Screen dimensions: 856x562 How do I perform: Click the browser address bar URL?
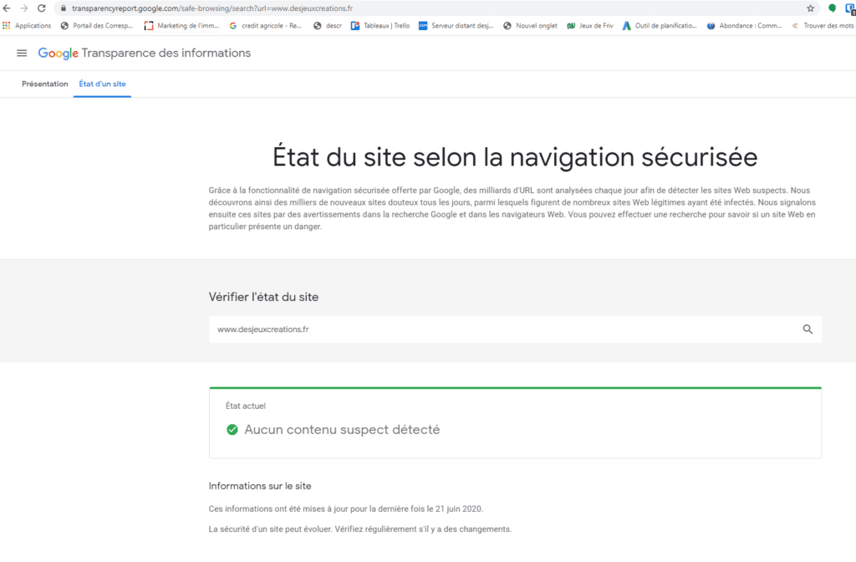pos(212,8)
